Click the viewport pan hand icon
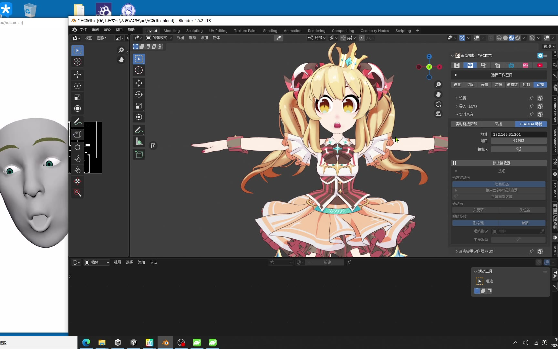The height and width of the screenshot is (349, 558). click(x=438, y=94)
